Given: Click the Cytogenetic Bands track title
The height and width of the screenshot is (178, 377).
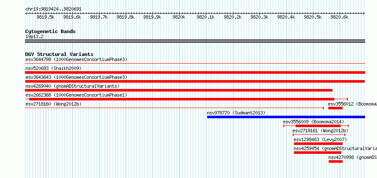Looking at the screenshot, I should tap(50, 31).
